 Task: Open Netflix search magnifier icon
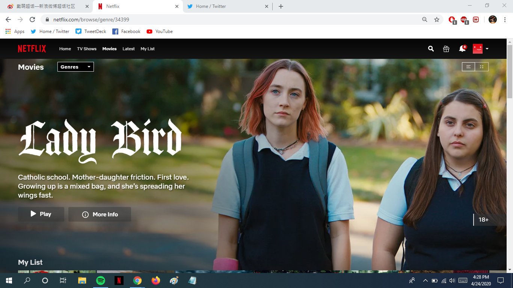pyautogui.click(x=431, y=49)
